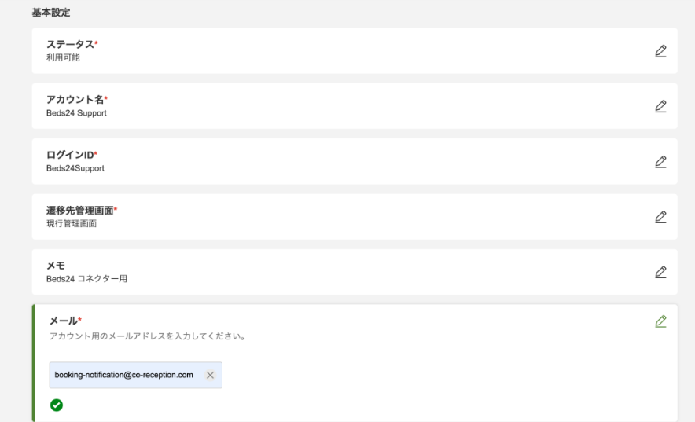Click the ステータス field label
Viewport: 695px width, 422px height.
tap(70, 44)
